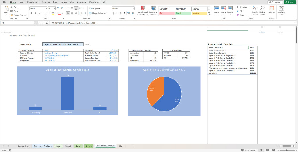
Task: Click the Decrease Font Size icon
Action: [x=62, y=8]
